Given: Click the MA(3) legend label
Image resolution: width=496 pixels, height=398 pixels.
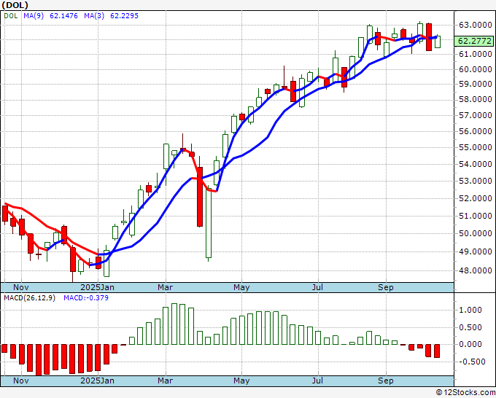Looking at the screenshot, I should [x=94, y=16].
